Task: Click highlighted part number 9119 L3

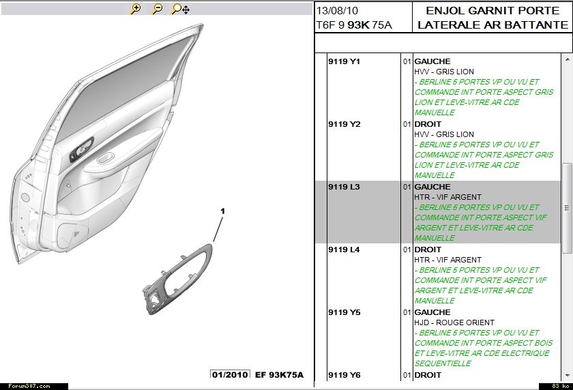Action: (x=344, y=187)
